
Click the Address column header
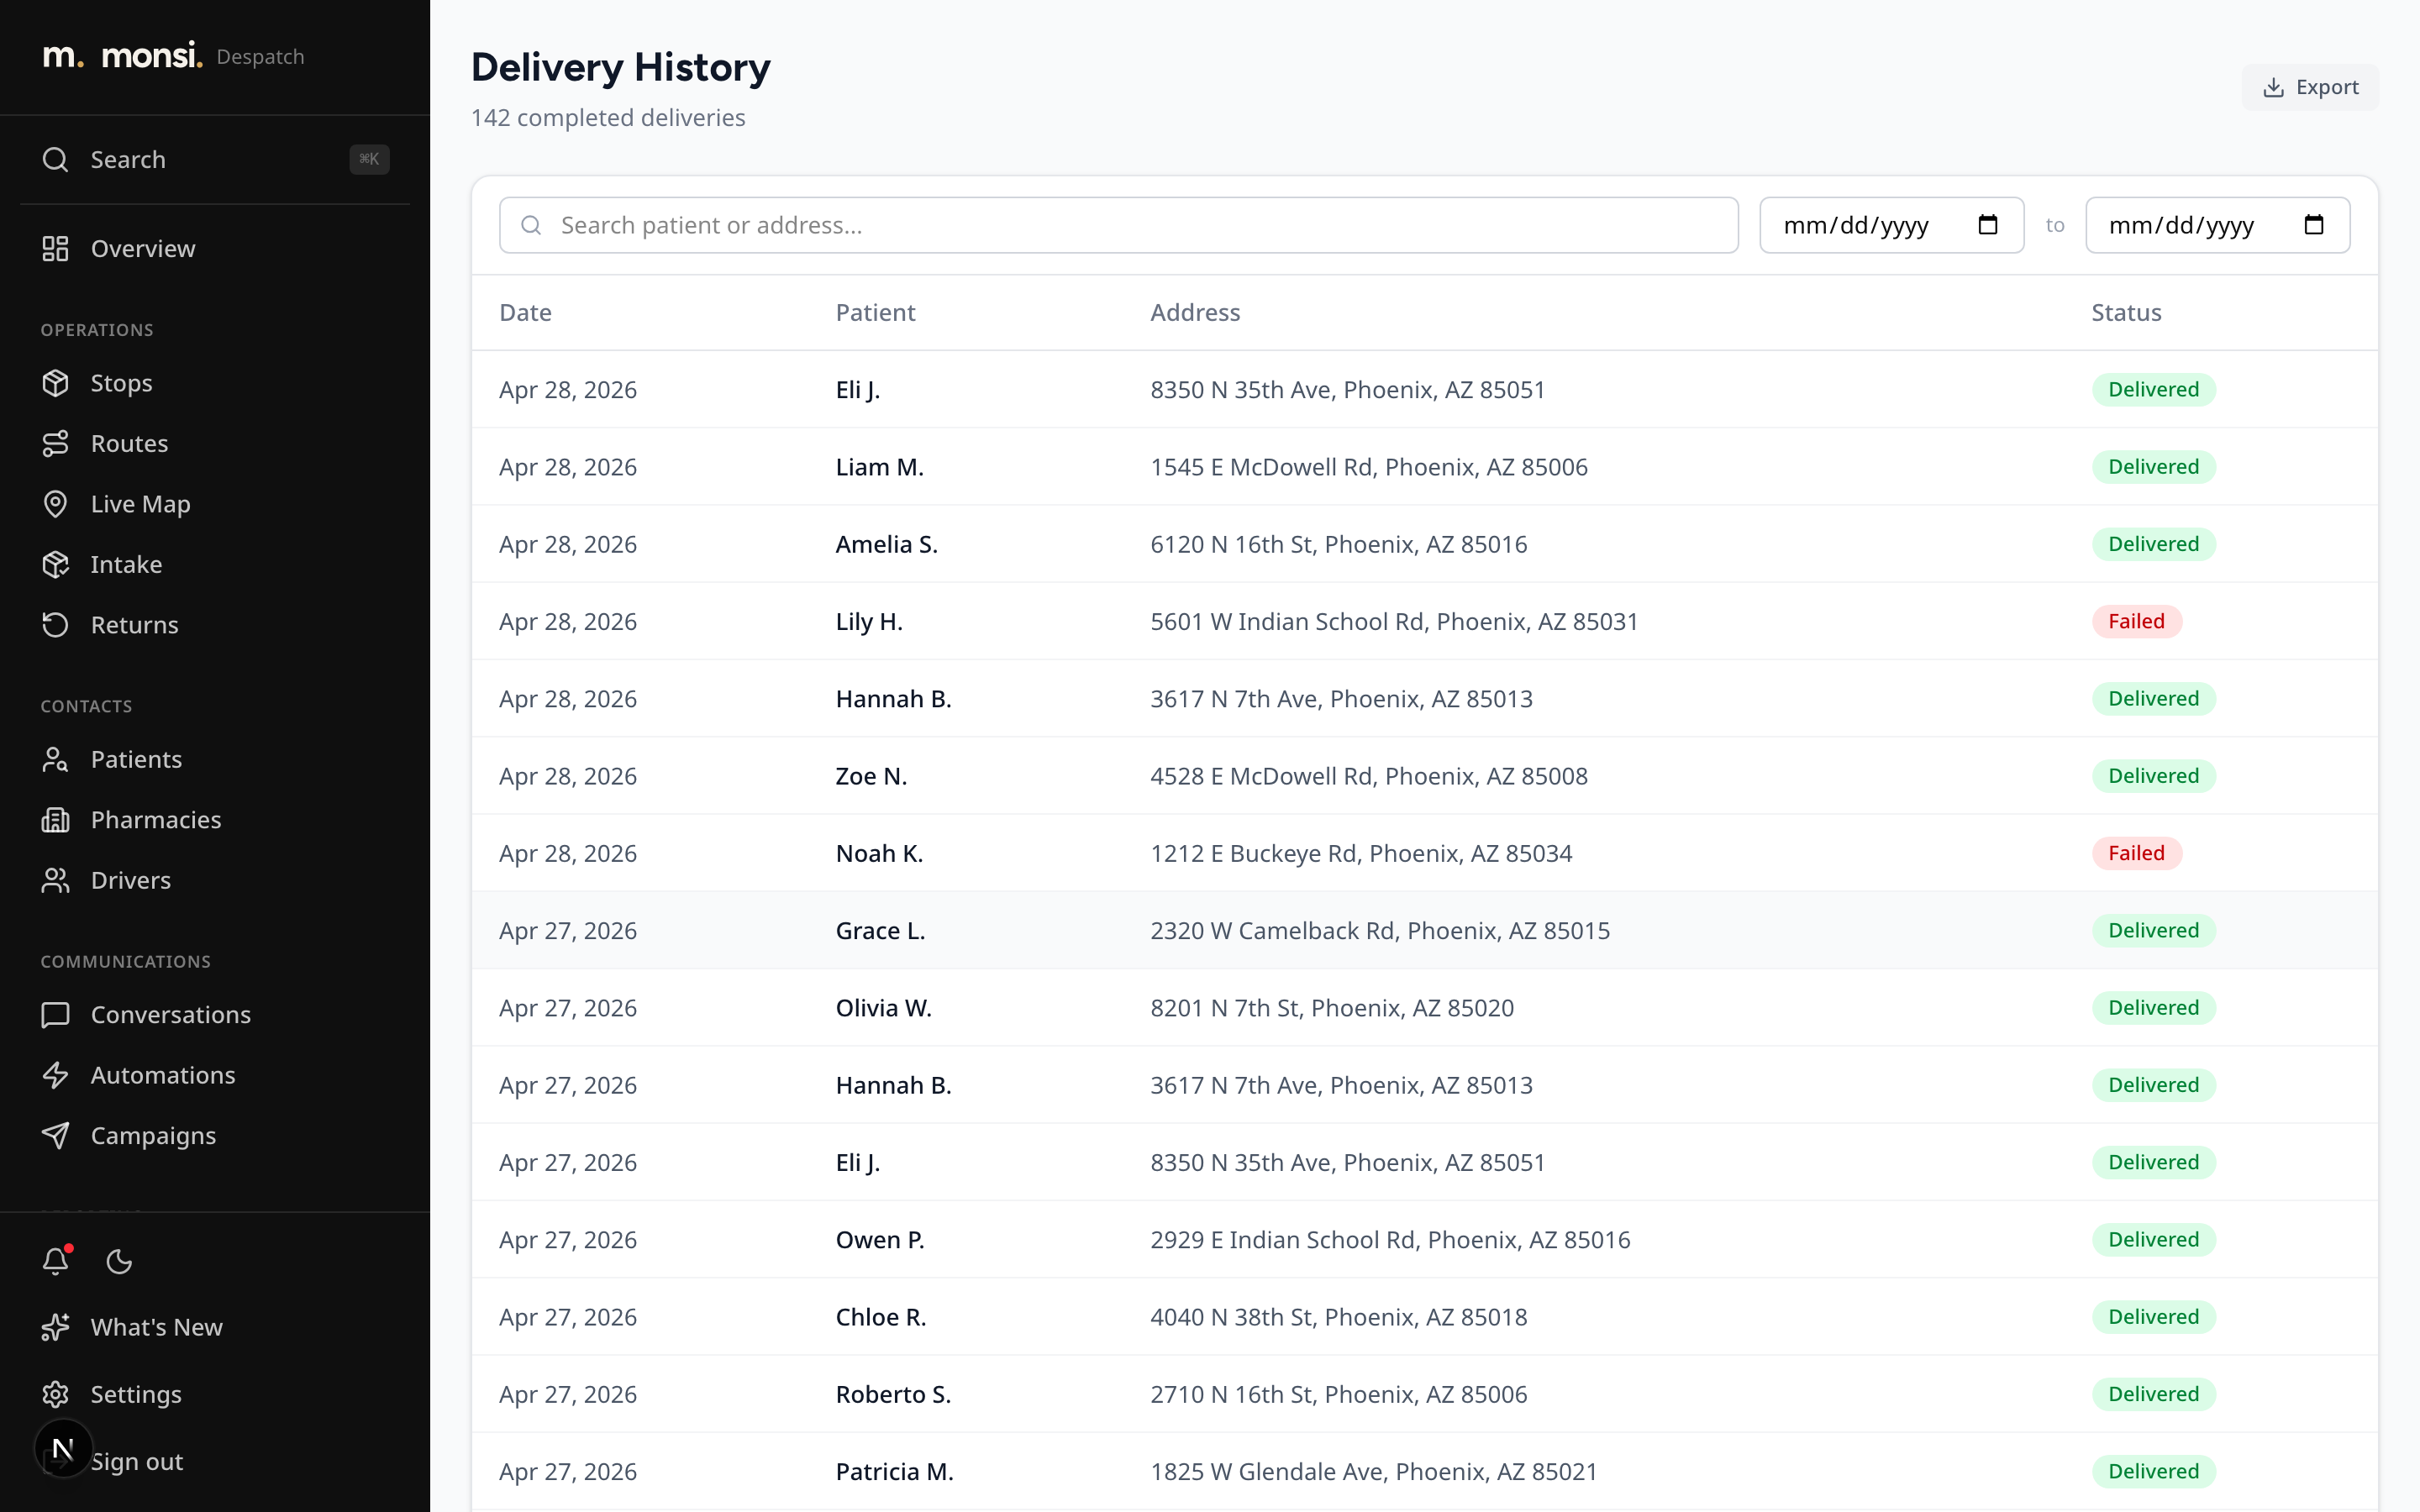pos(1195,312)
